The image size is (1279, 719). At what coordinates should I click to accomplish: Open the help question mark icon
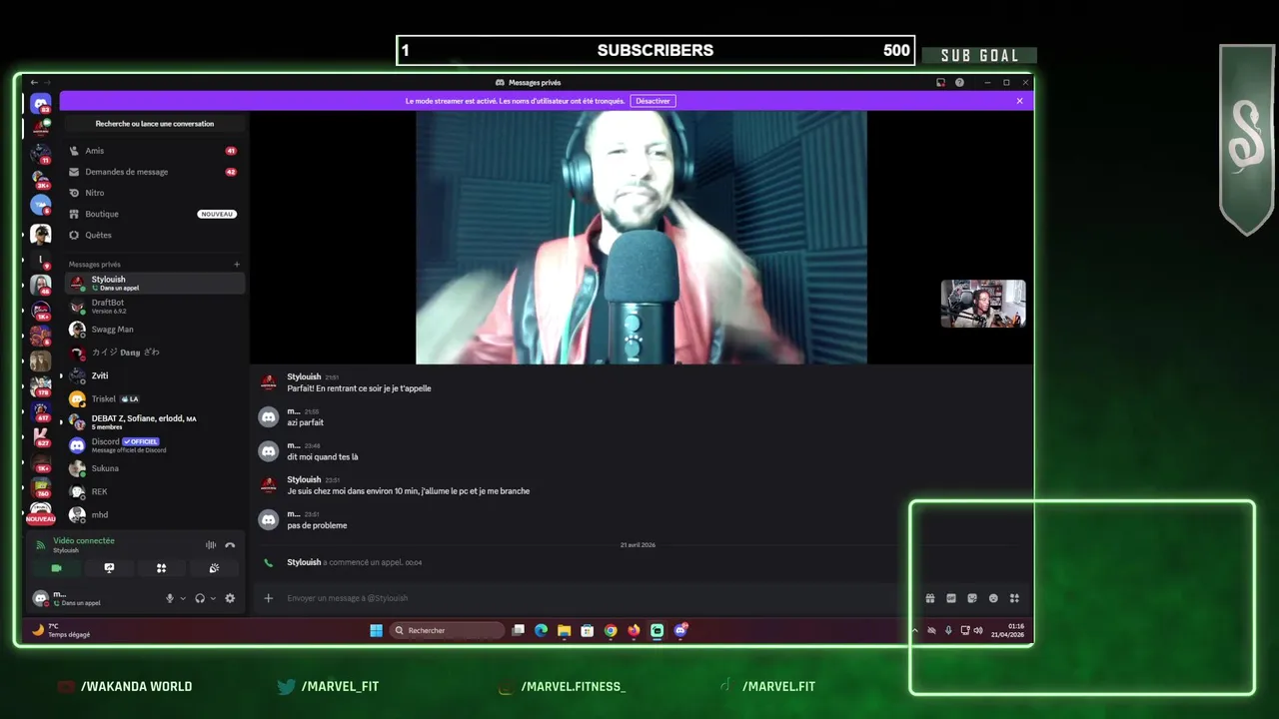[959, 83]
